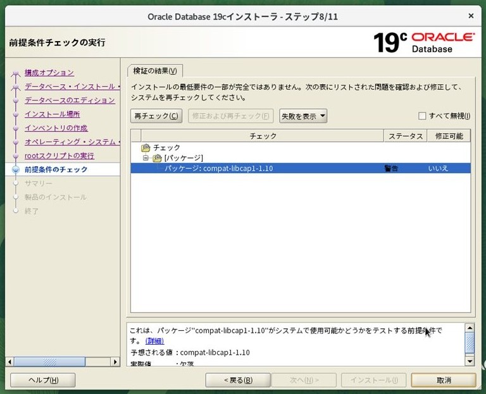Screen dimensions: 486x394
Task: Click the sidebar horizontal scrollbar thumb
Action: click(x=49, y=362)
